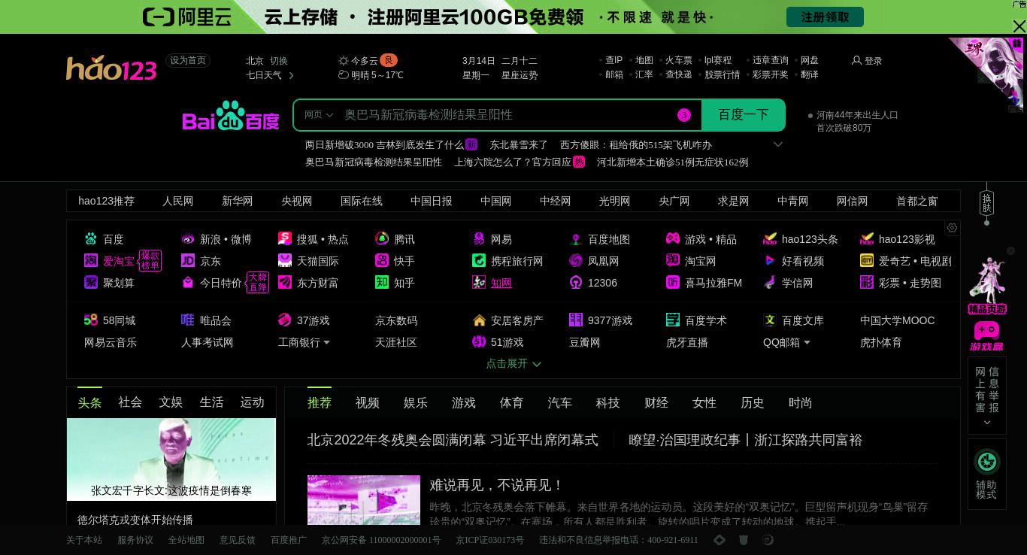Image resolution: width=1027 pixels, height=555 pixels.
Task: Click the 快手 icon
Action: point(382,261)
